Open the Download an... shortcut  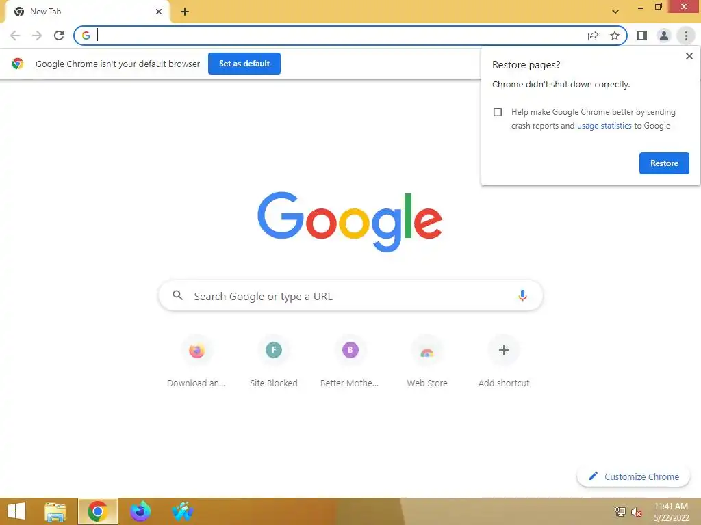click(x=196, y=361)
